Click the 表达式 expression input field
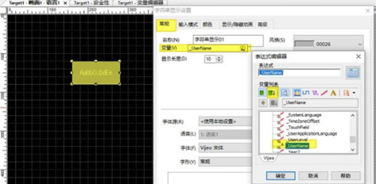 click(x=299, y=73)
